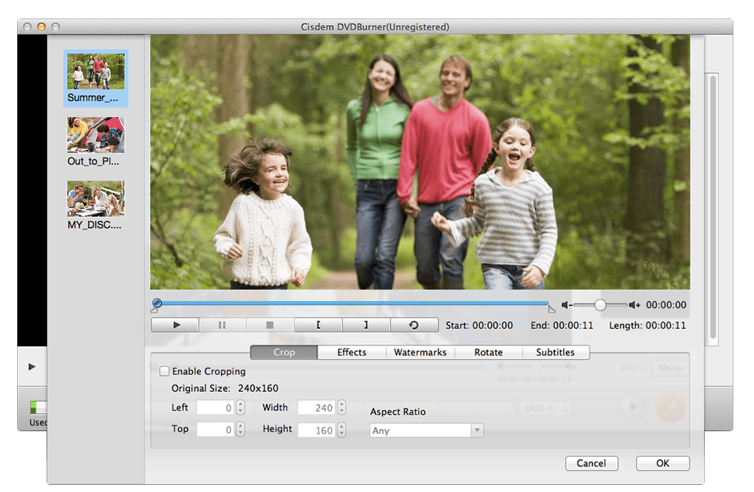Open the Subtitles tab

point(555,352)
